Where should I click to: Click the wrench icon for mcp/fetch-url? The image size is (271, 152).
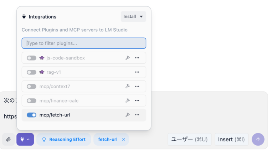[x=127, y=115]
